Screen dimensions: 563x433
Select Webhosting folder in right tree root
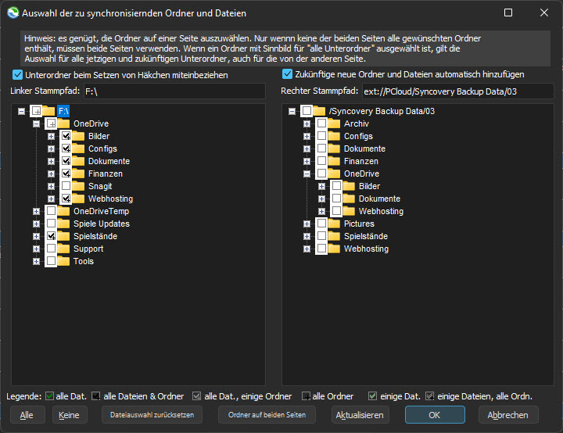366,249
